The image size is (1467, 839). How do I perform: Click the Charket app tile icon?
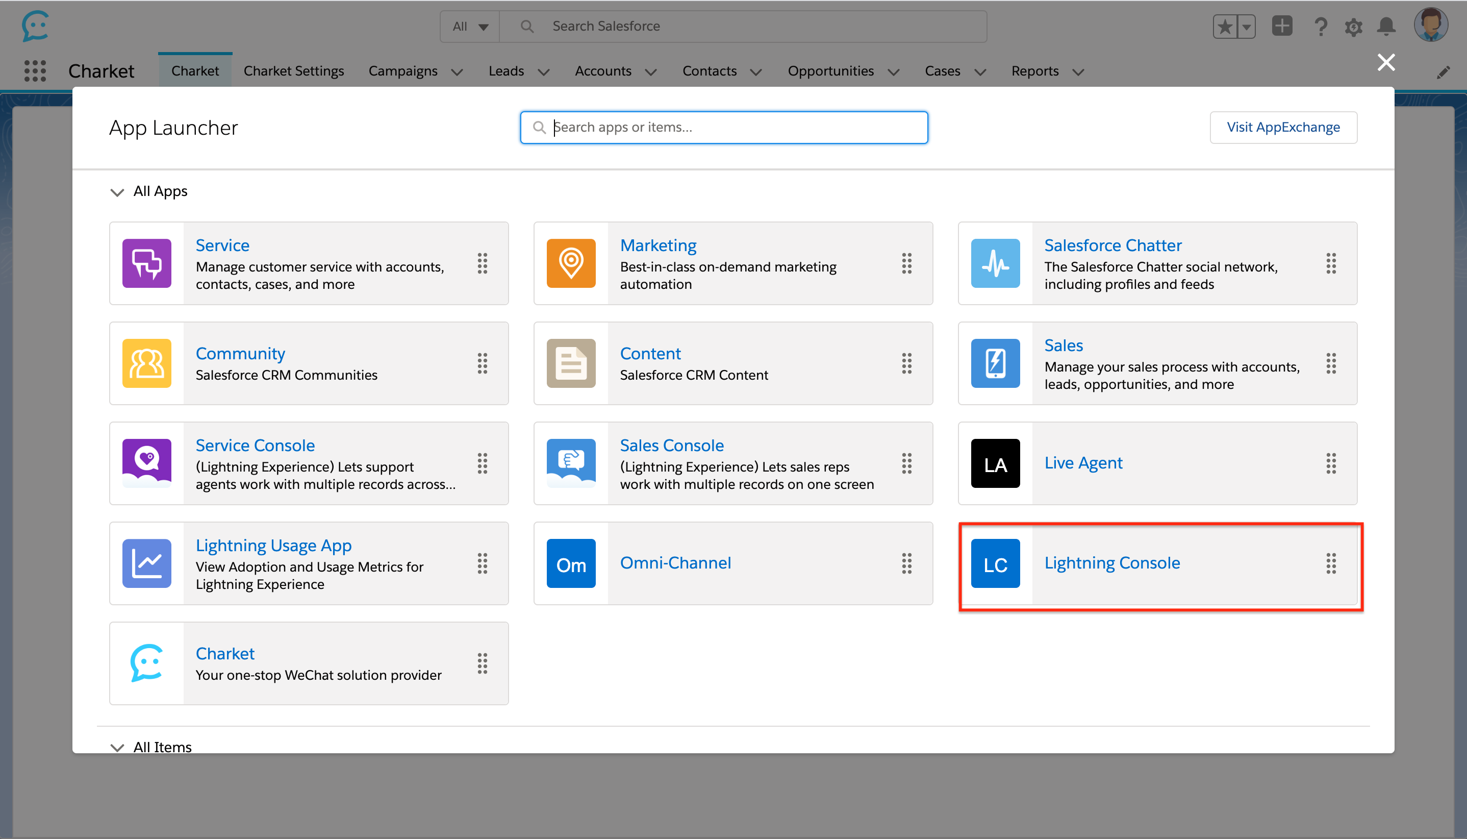click(x=146, y=663)
